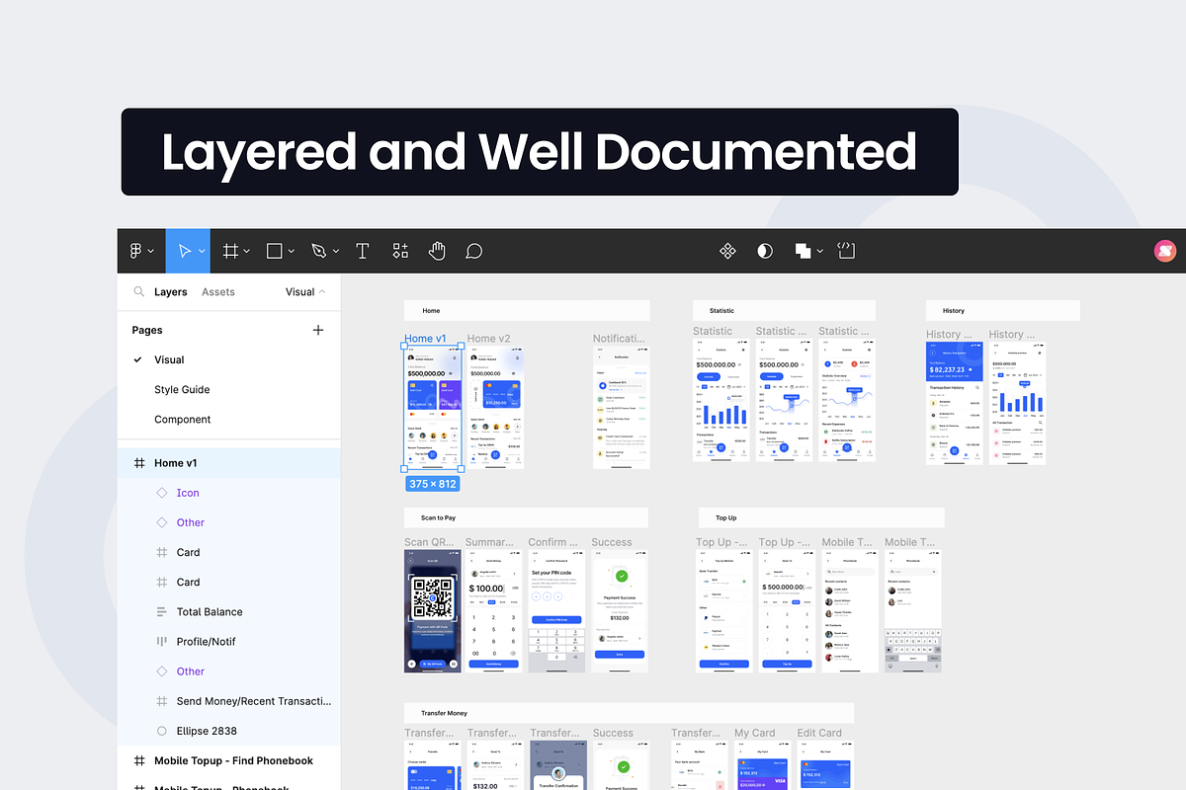This screenshot has width=1186, height=790.
Task: Switch to the Assets tab
Action: [218, 291]
